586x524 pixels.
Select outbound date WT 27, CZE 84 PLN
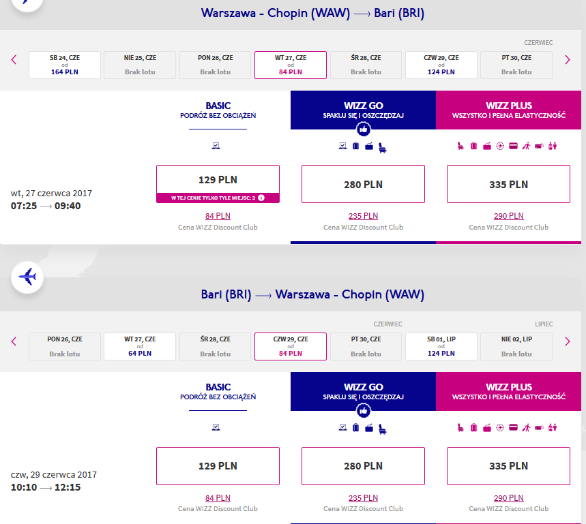tap(291, 65)
